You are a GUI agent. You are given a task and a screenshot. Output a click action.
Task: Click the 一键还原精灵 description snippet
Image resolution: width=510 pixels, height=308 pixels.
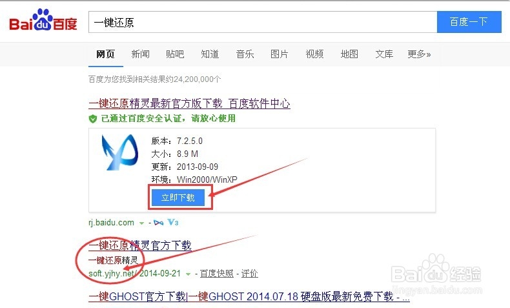[x=113, y=260]
